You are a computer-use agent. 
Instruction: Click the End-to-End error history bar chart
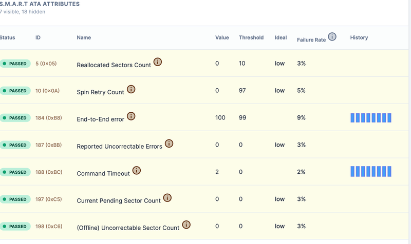point(371,118)
